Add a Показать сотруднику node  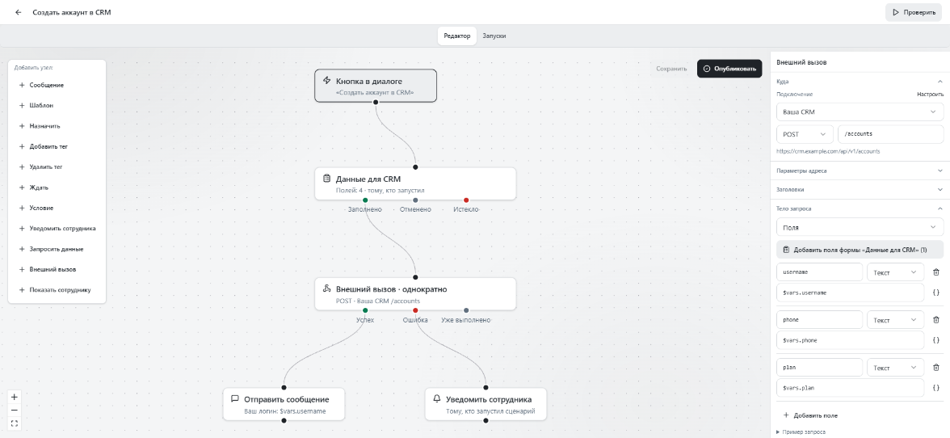click(x=57, y=289)
